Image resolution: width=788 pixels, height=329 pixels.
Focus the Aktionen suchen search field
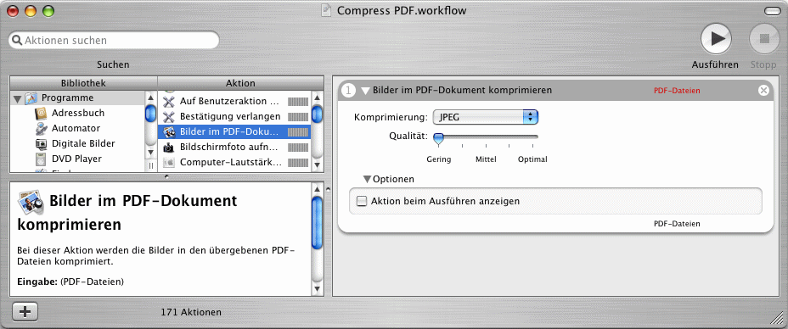pos(114,40)
